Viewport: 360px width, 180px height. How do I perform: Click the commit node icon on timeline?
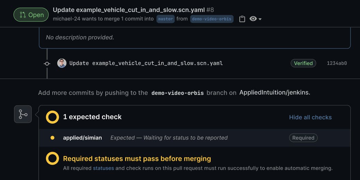click(47, 63)
